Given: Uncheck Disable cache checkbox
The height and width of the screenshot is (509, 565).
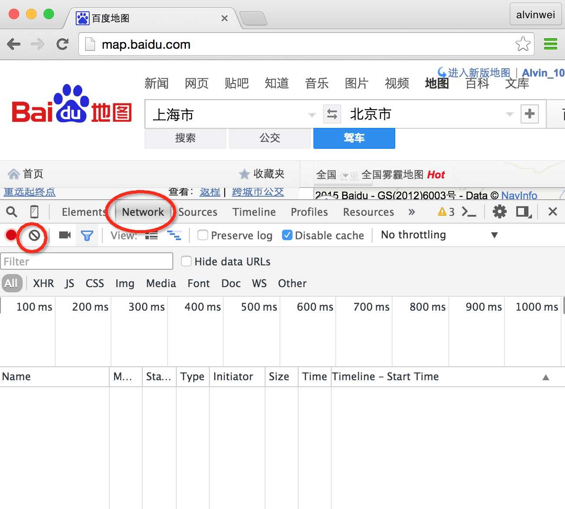Looking at the screenshot, I should click(287, 235).
